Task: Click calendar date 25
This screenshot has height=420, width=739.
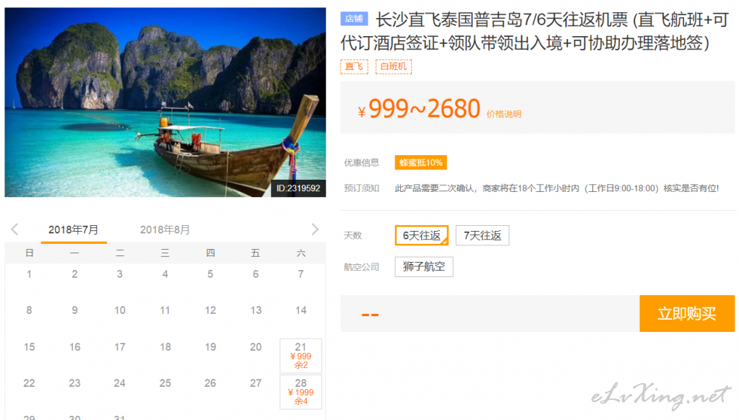Action: [x=165, y=383]
